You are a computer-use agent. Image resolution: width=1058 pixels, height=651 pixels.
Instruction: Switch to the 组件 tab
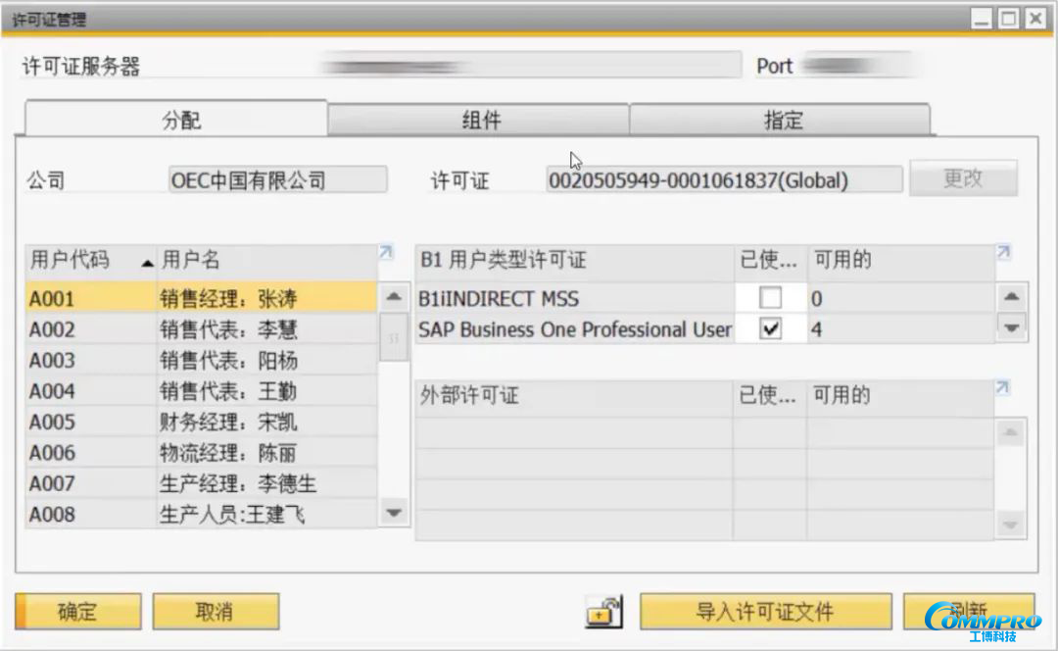(483, 118)
